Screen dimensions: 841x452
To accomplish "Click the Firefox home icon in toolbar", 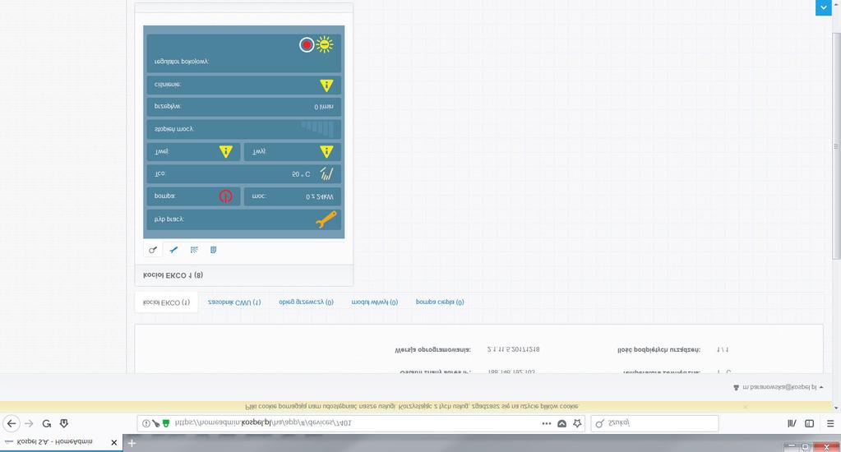I will pos(64,423).
